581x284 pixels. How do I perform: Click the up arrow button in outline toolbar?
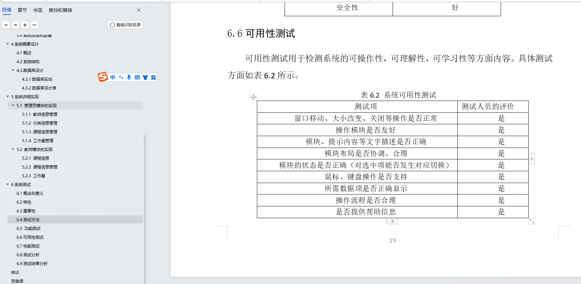16,25
